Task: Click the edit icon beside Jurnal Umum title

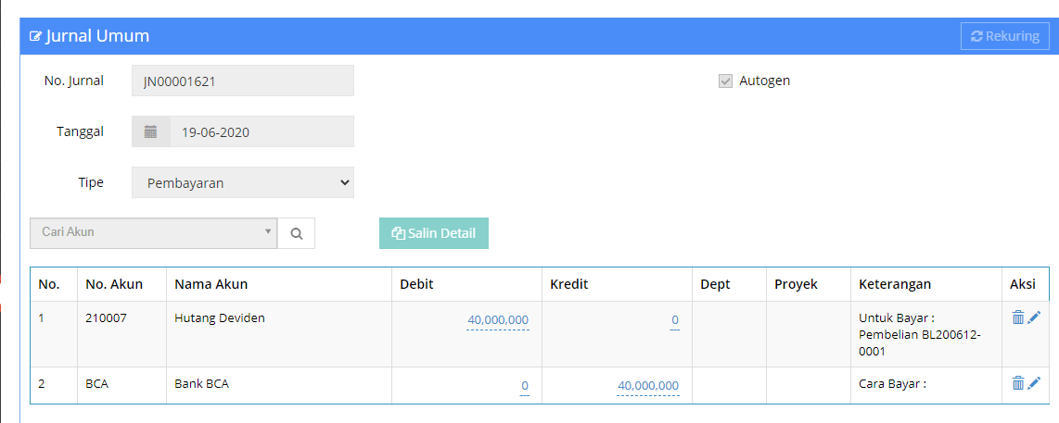Action: [x=36, y=36]
